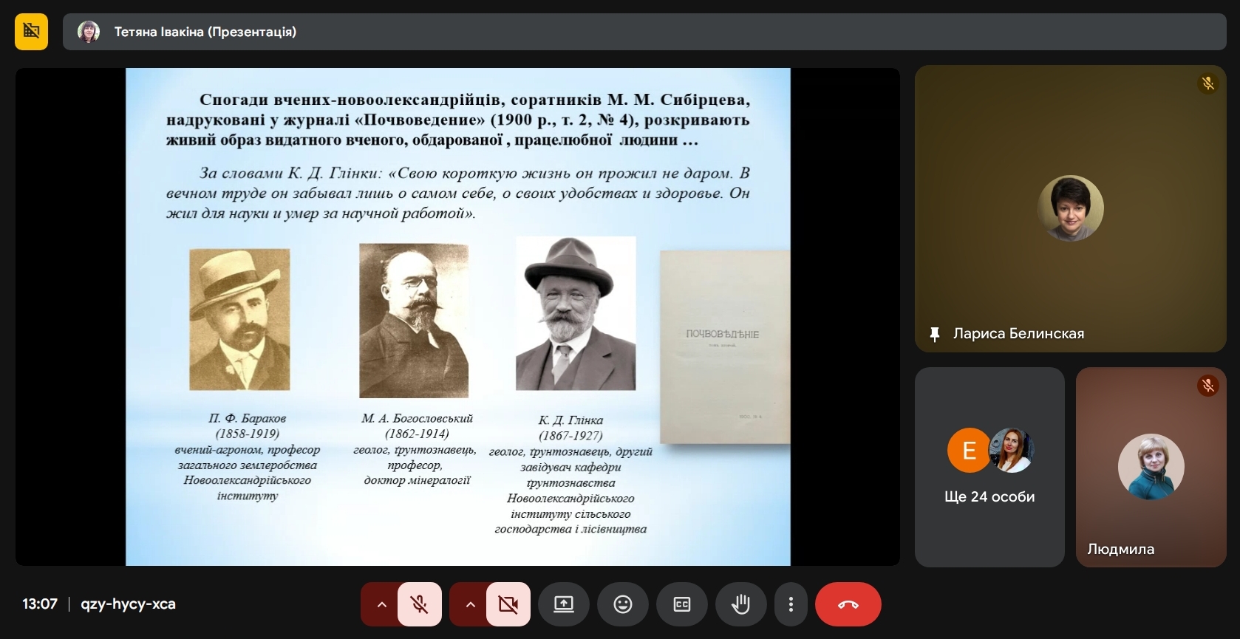Click meeting code qzy-hycy-xca

(x=128, y=604)
